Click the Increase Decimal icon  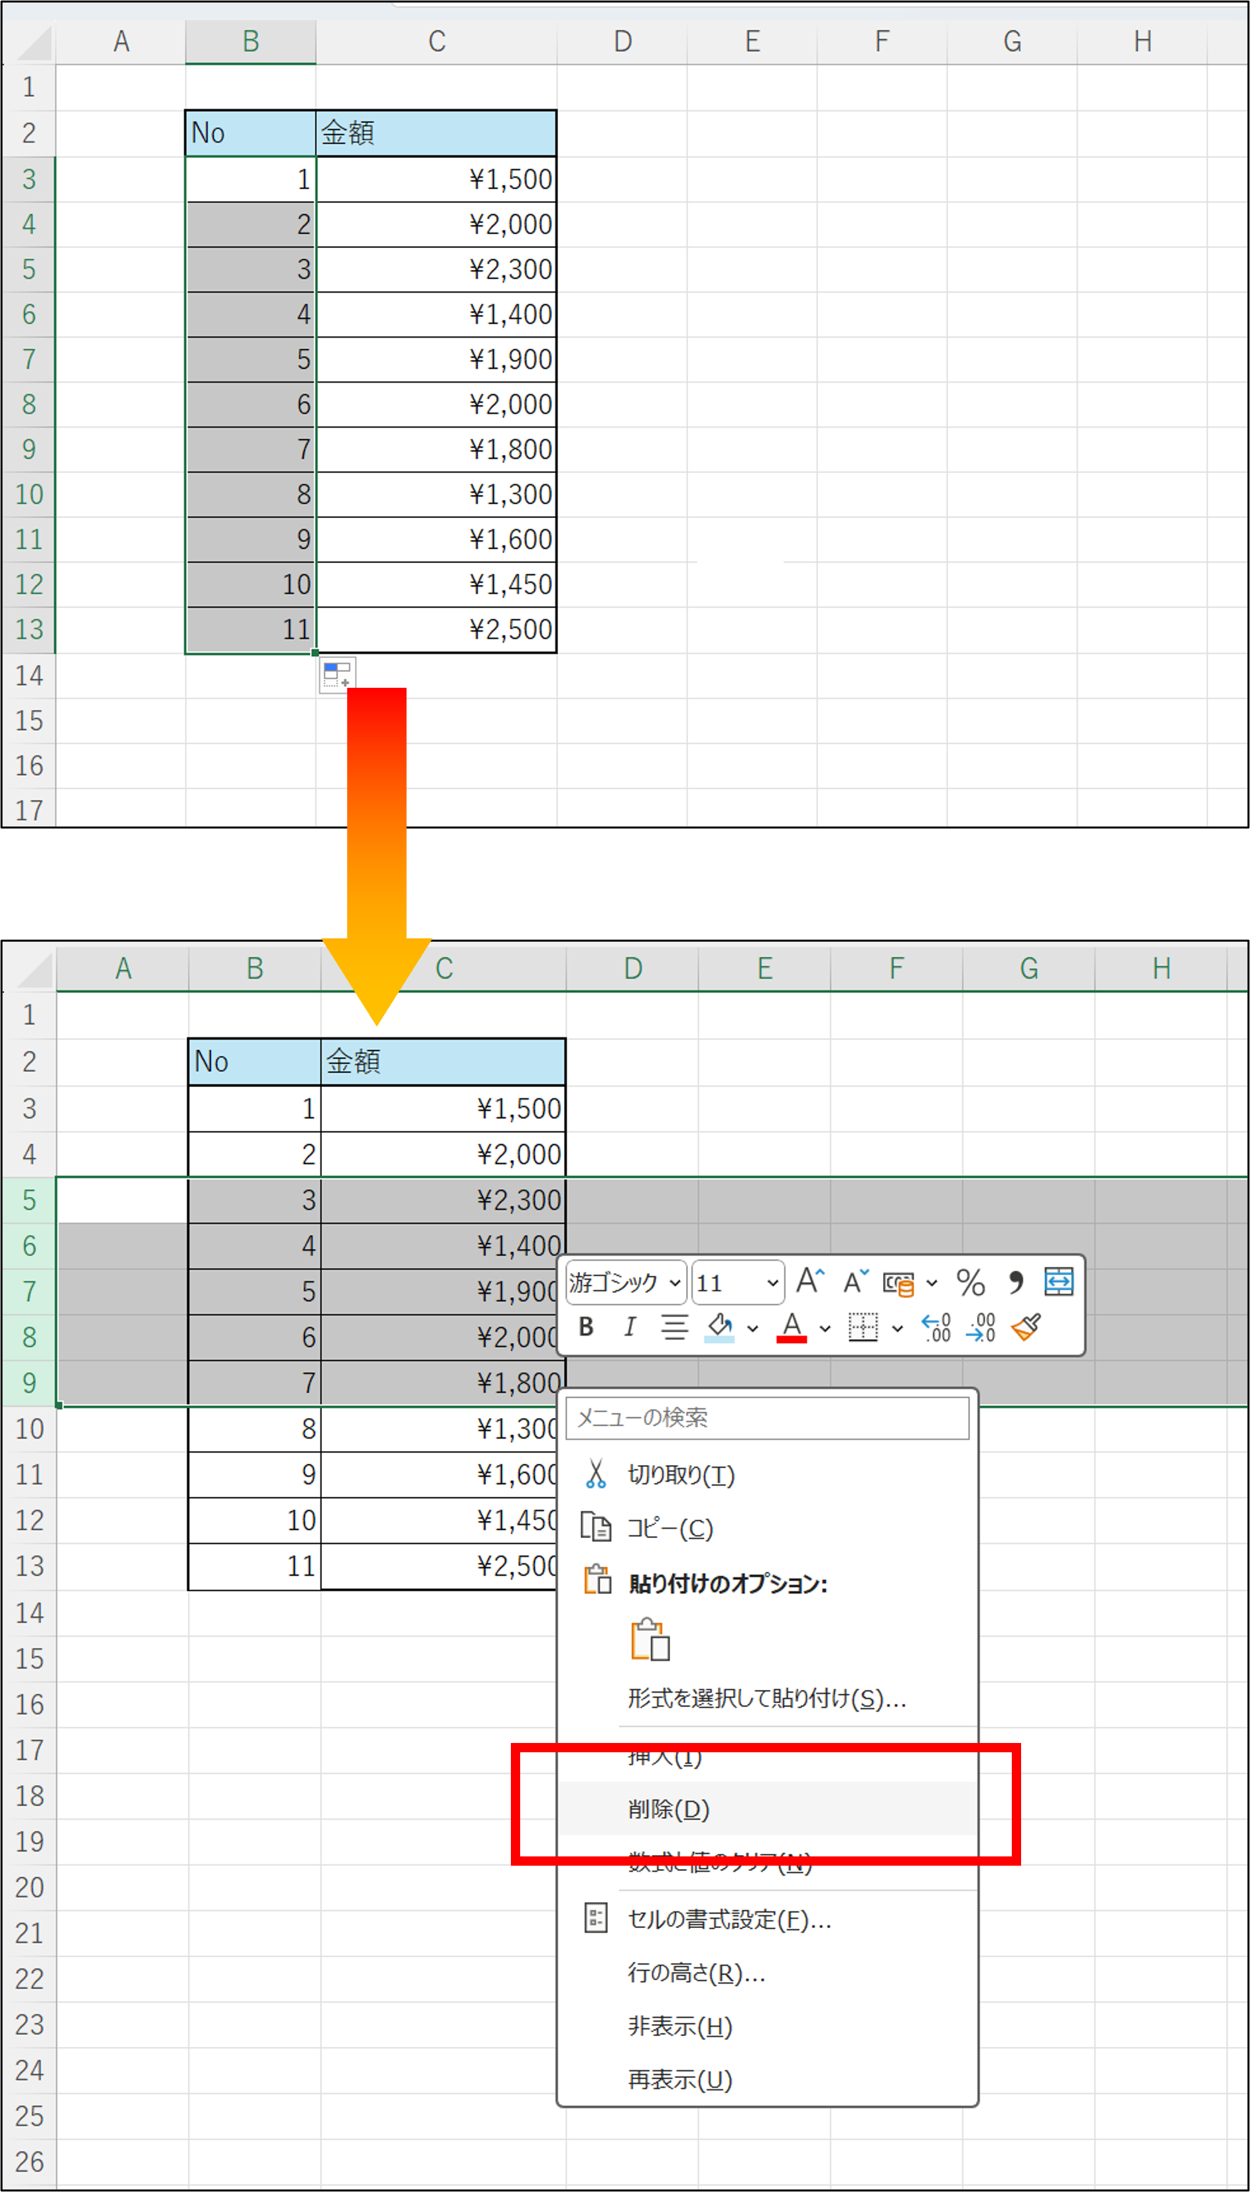click(936, 1327)
